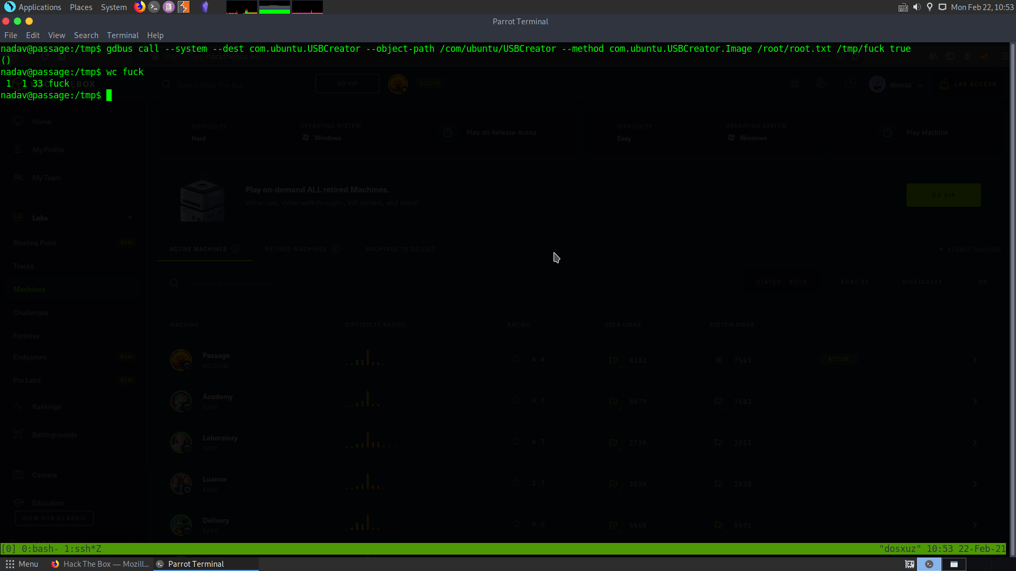This screenshot has width=1016, height=571.
Task: Switch to second workspace in pager
Action: pos(954,564)
